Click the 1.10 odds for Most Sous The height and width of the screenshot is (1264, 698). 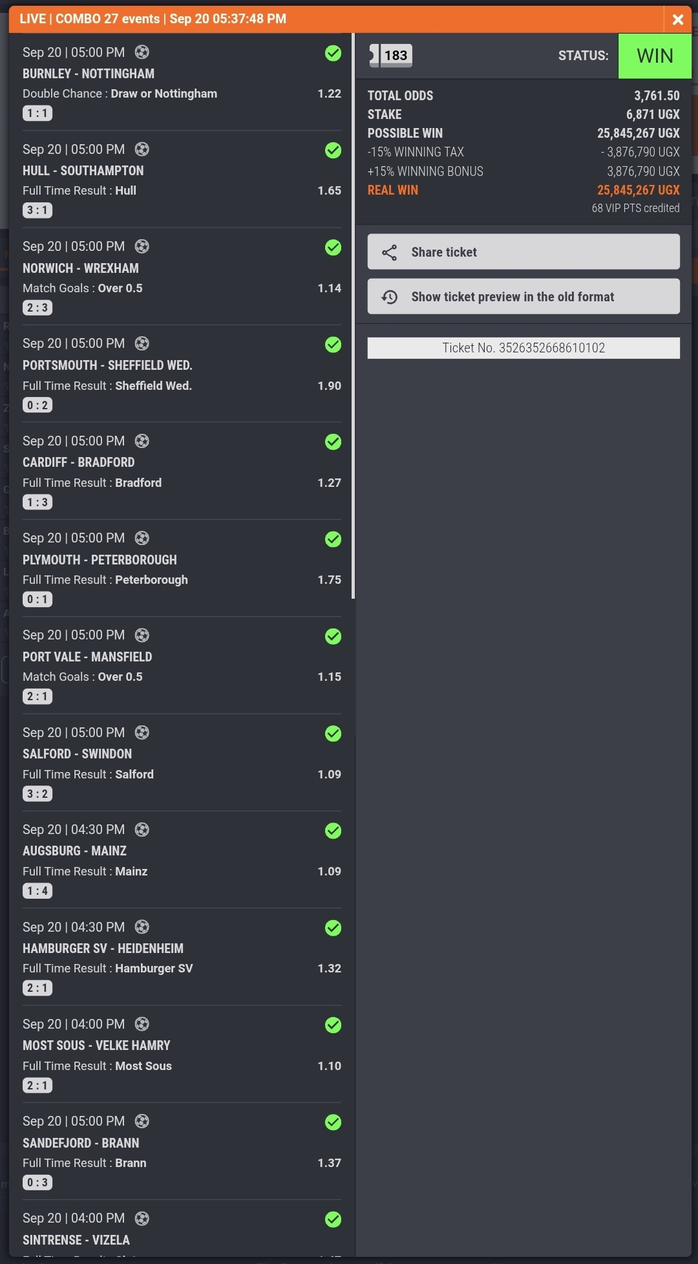(x=329, y=1066)
